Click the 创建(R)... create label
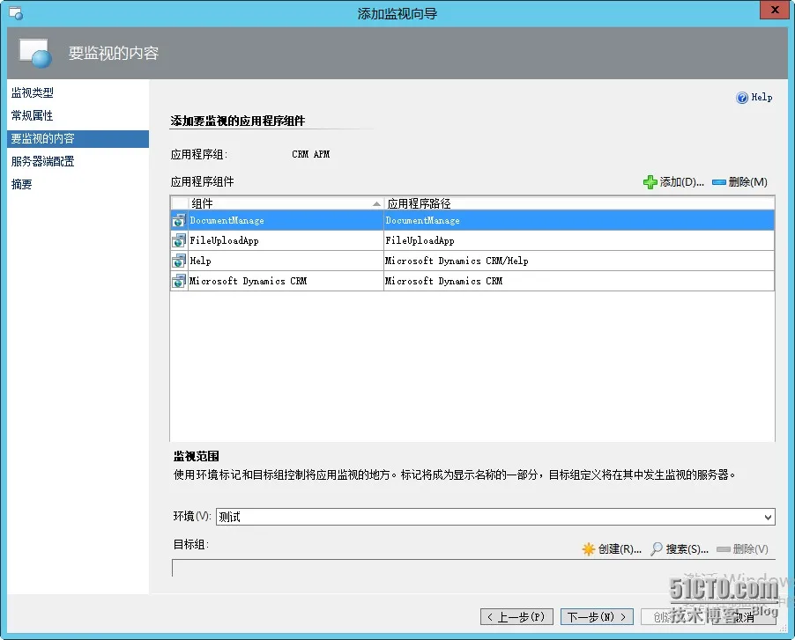 tap(620, 548)
